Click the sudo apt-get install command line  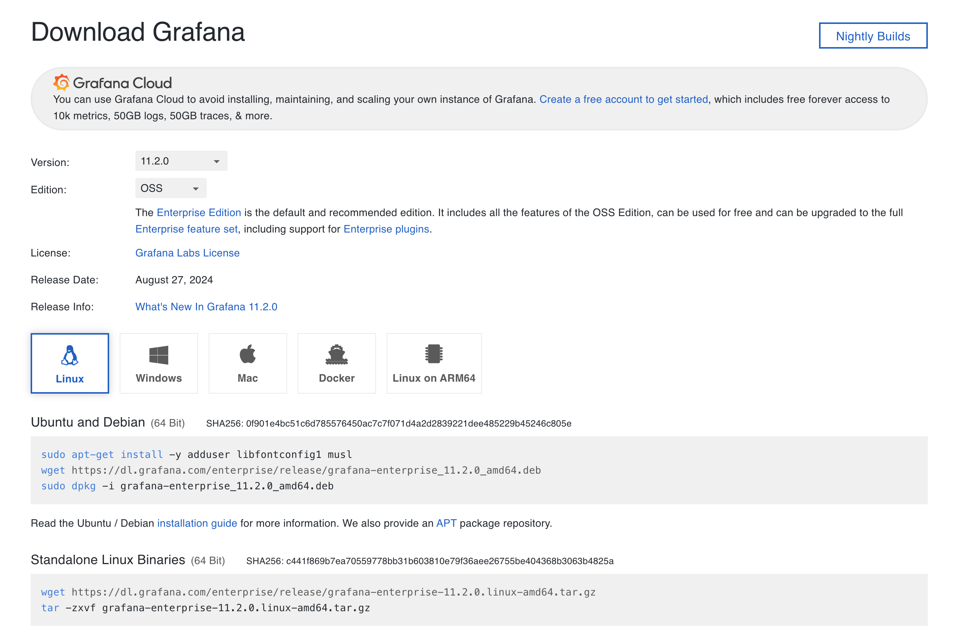(x=196, y=455)
